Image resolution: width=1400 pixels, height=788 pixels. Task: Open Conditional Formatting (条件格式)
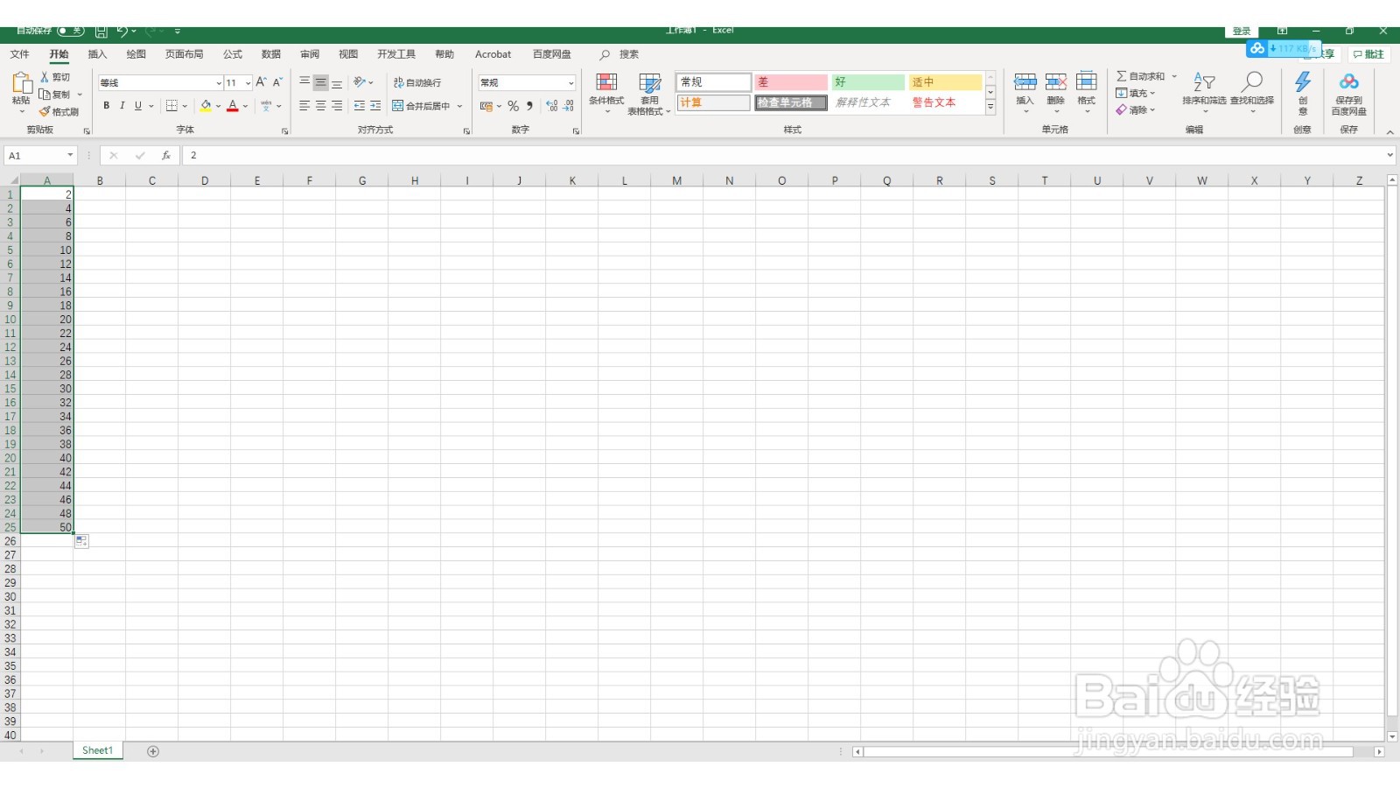point(606,93)
